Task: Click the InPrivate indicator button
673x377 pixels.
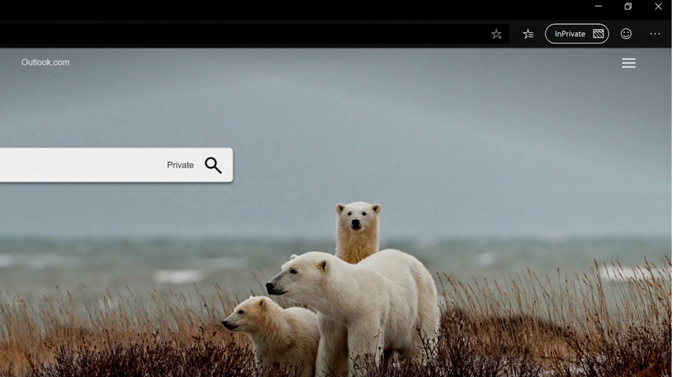Action: click(x=577, y=34)
